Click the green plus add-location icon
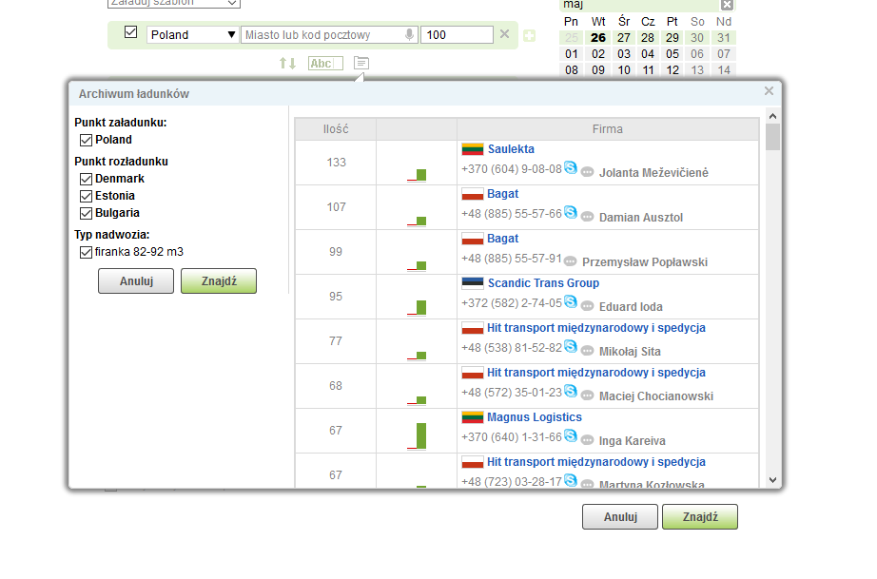Screen dimensions: 877x579 529,36
